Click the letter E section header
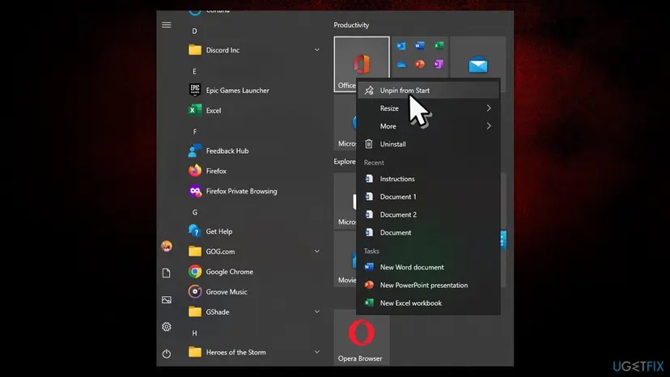The image size is (670, 377). tap(194, 71)
